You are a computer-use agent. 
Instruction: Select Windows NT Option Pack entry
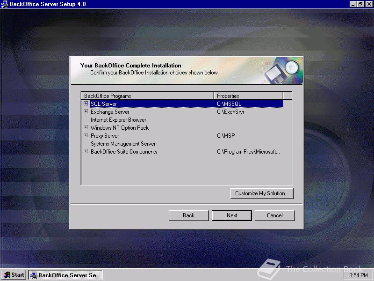click(120, 128)
